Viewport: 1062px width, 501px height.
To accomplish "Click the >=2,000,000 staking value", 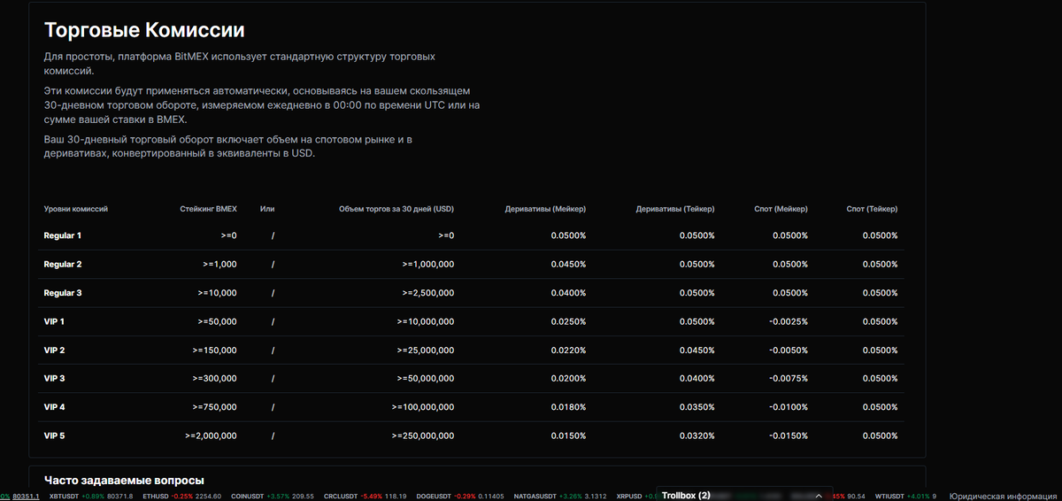I will (x=212, y=435).
